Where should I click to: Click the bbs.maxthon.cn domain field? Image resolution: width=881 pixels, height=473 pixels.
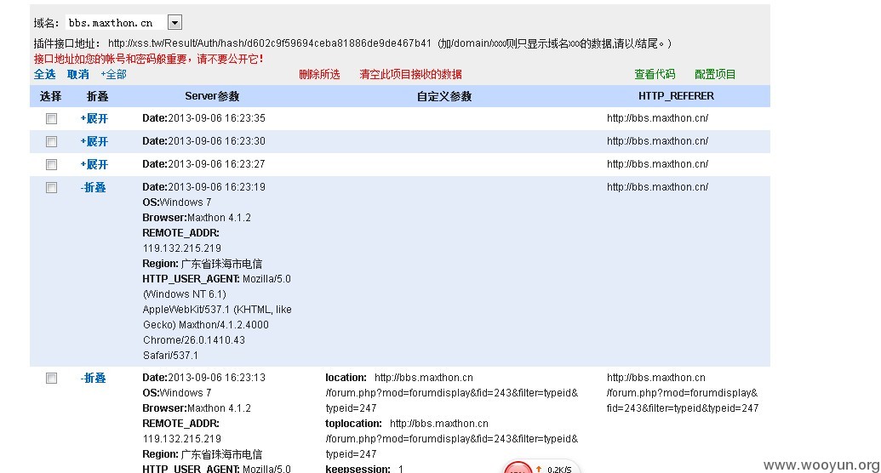[x=117, y=22]
